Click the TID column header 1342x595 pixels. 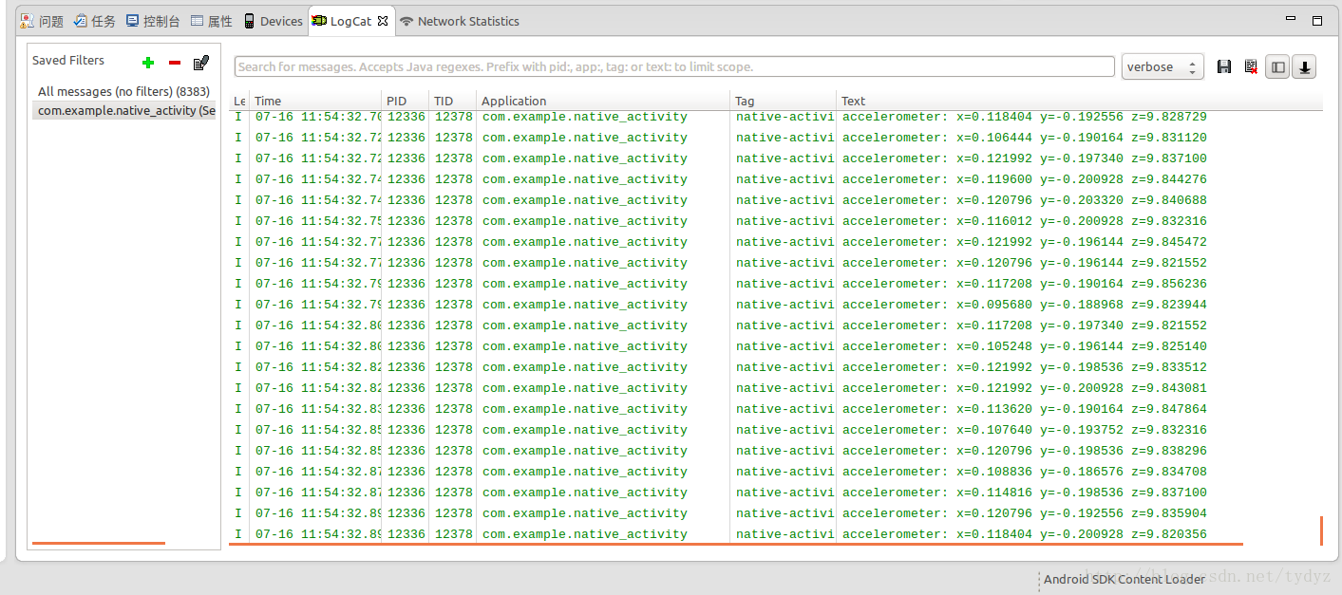coord(453,101)
